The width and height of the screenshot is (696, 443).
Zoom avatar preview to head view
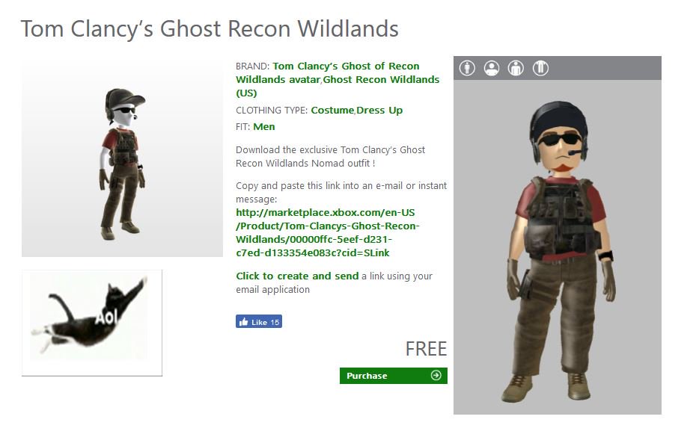492,68
